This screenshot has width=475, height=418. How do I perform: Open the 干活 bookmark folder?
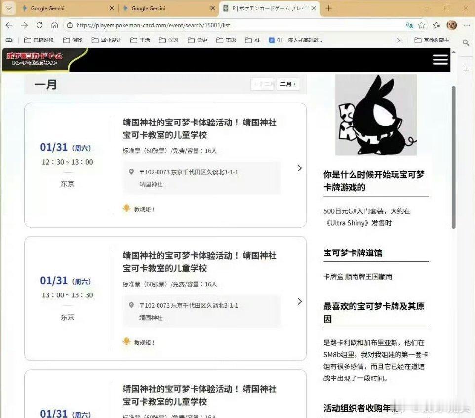point(140,40)
